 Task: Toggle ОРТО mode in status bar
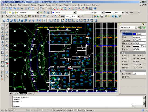pos(40,110)
